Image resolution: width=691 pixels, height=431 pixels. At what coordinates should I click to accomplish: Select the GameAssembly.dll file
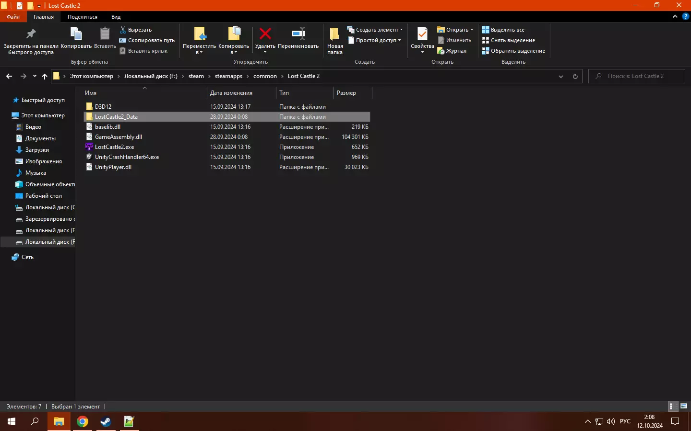tap(226, 137)
